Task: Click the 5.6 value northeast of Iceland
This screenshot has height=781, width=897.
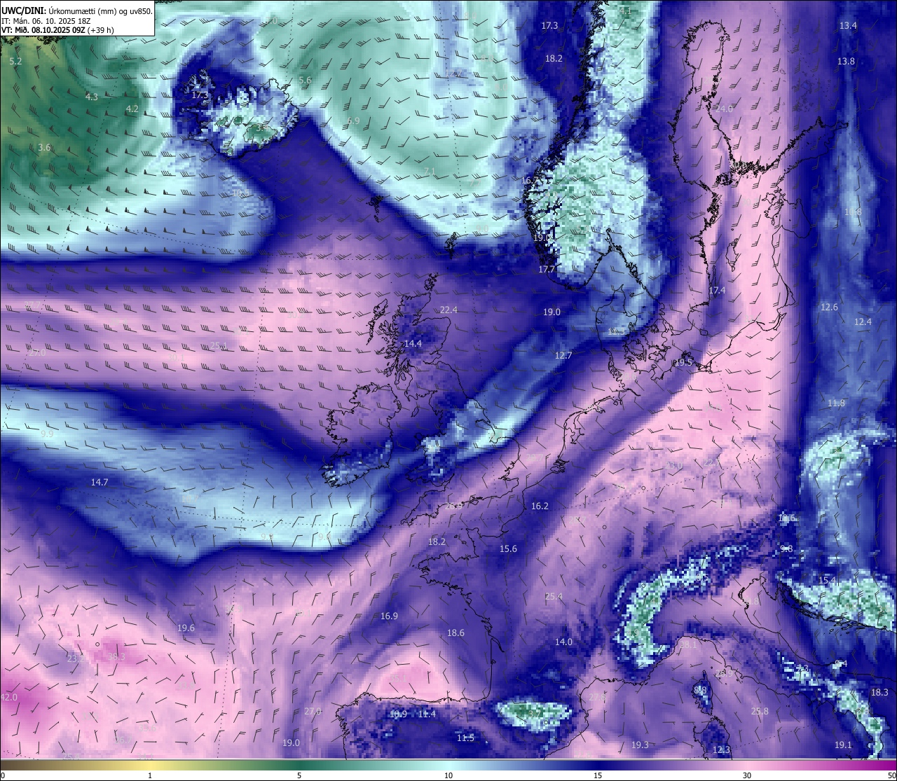Action: click(x=305, y=81)
